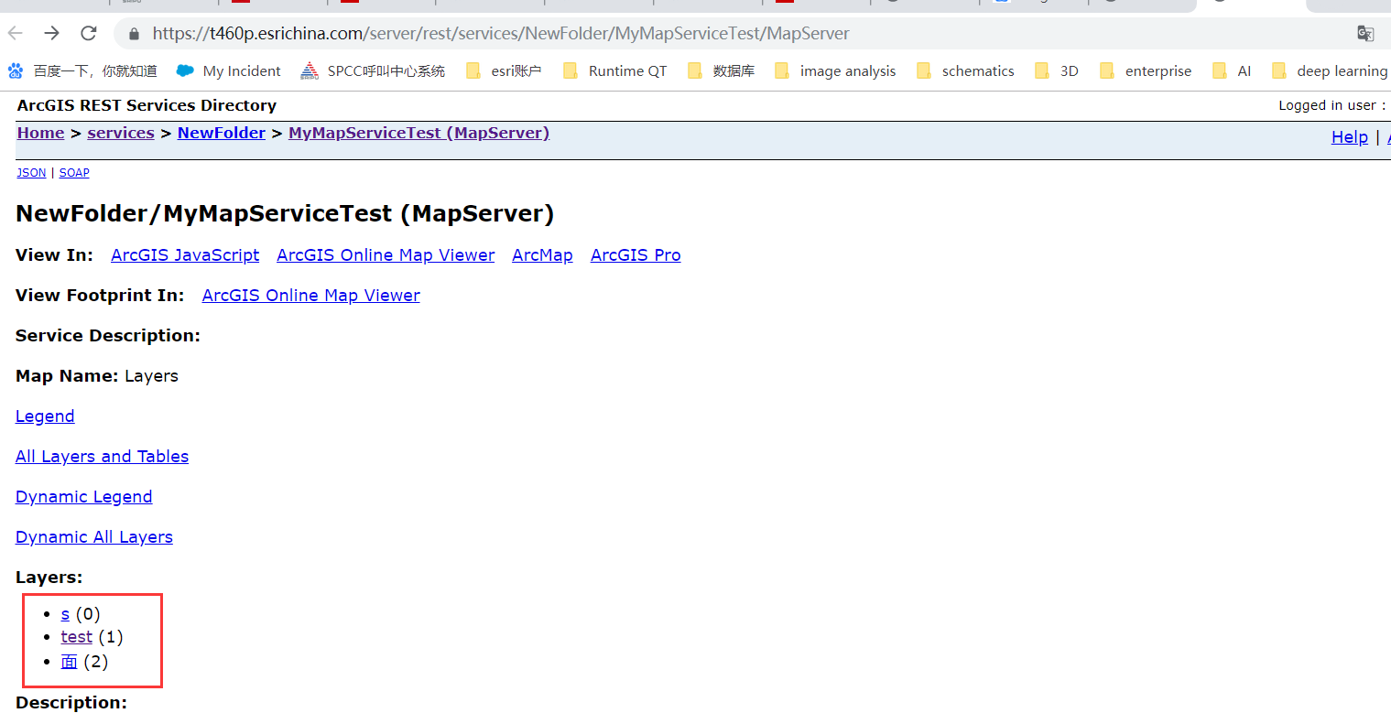View service in ArcGIS JavaScript
The width and height of the screenshot is (1391, 713).
pyautogui.click(x=185, y=255)
